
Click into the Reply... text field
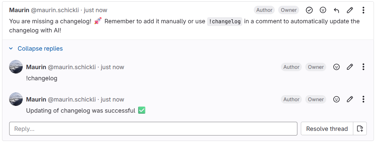click(x=153, y=129)
